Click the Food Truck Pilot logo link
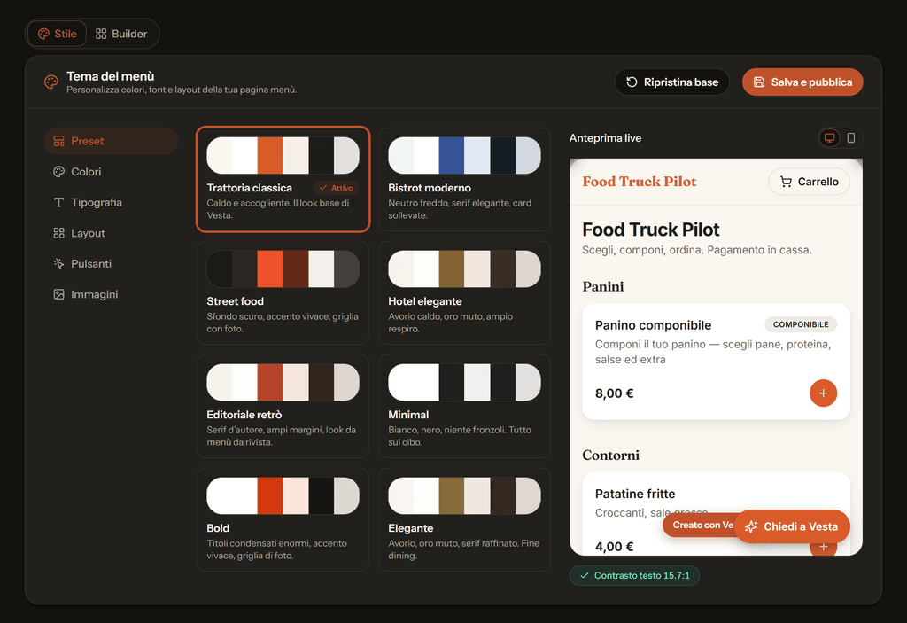 [640, 182]
